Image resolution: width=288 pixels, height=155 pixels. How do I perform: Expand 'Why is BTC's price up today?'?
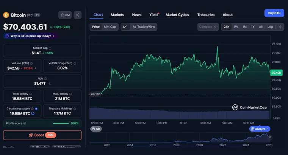[x=30, y=36]
